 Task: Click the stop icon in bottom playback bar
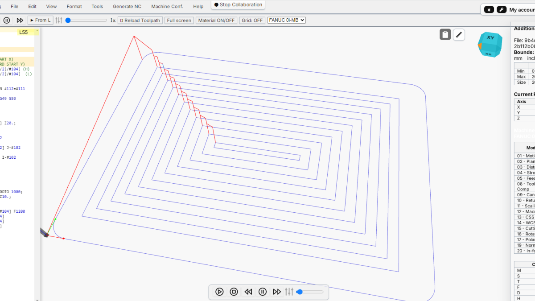coord(234,292)
